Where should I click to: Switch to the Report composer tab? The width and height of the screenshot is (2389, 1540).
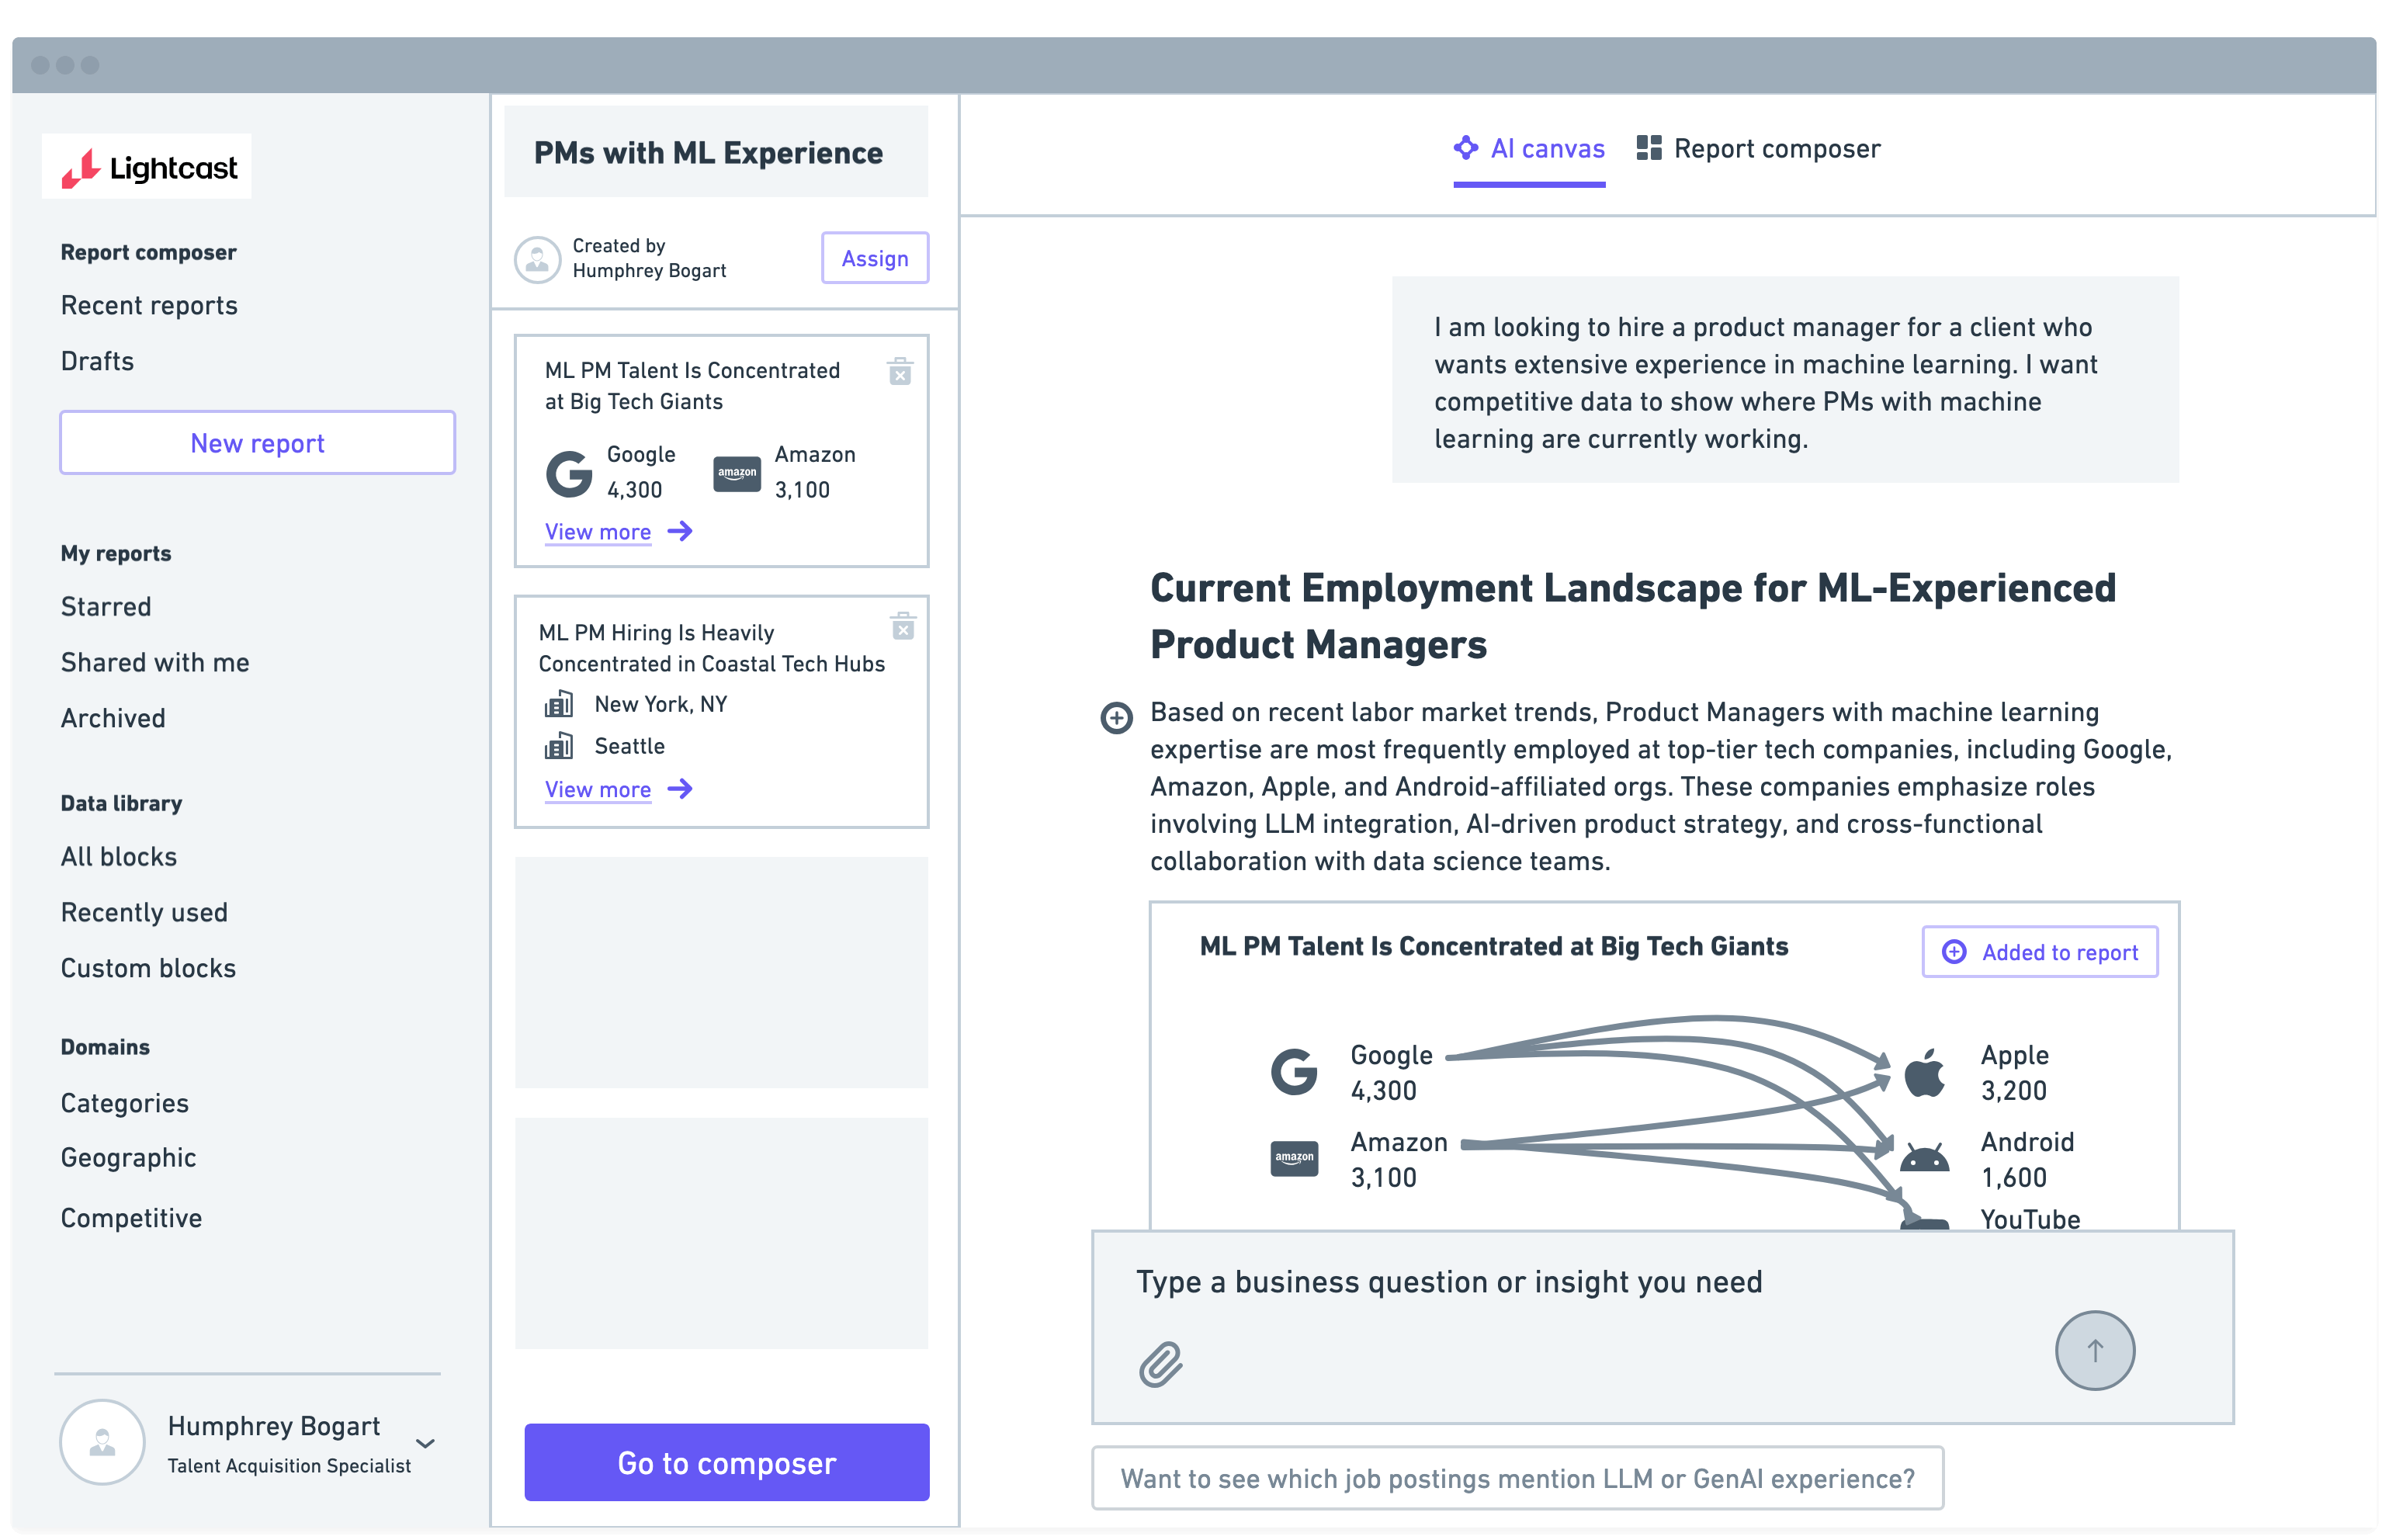pos(1758,149)
